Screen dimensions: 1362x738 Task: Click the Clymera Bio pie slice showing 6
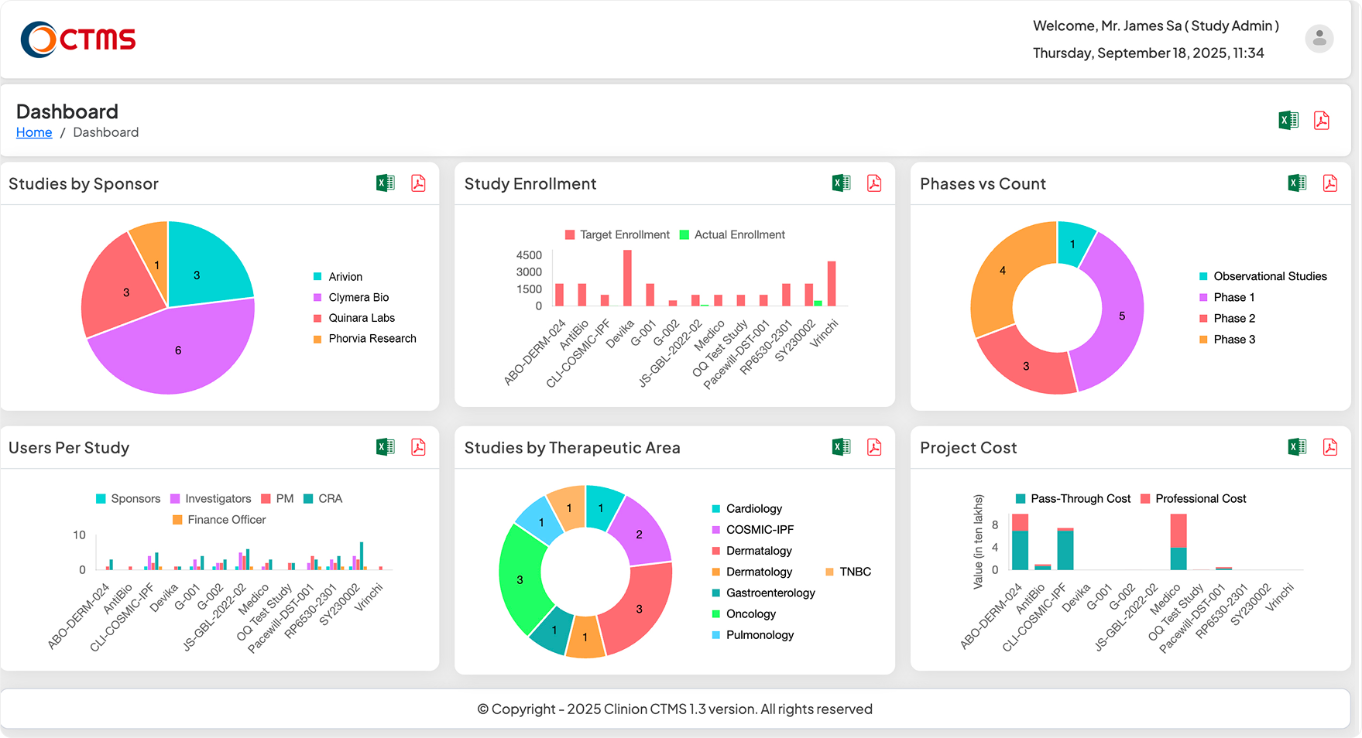(178, 350)
